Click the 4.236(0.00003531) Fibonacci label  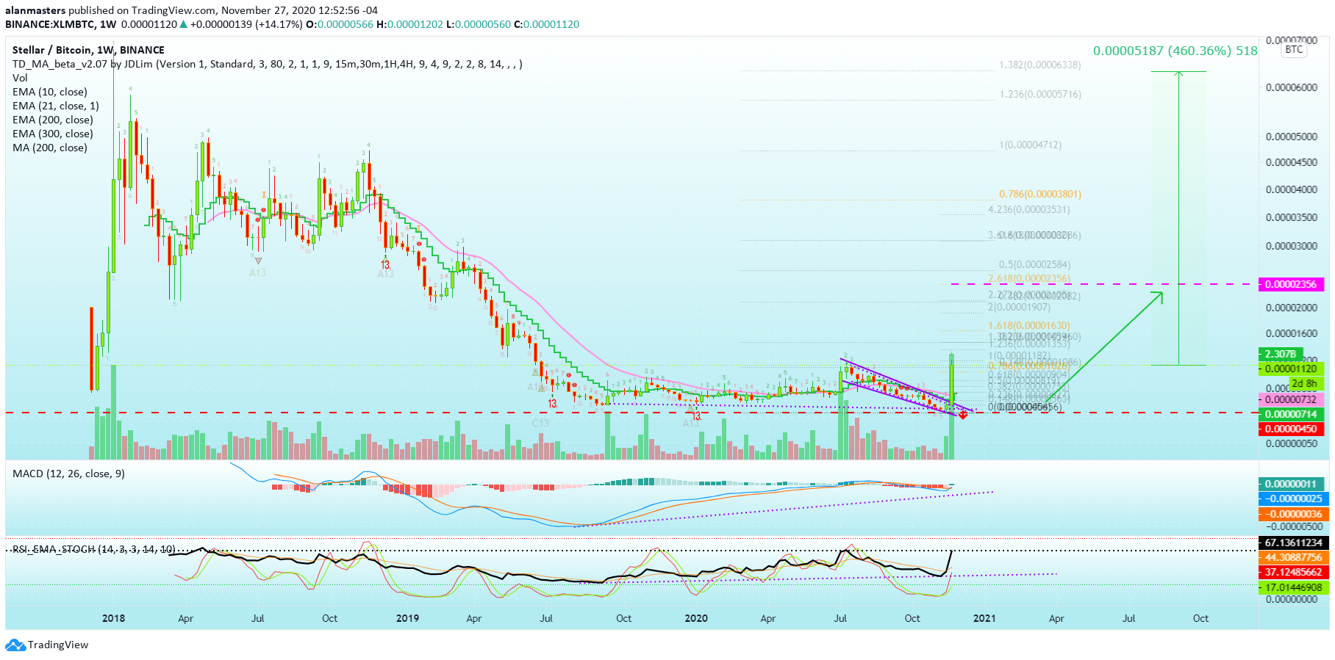click(1028, 209)
